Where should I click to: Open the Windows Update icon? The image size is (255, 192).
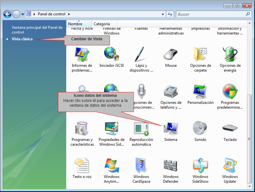pos(230,165)
